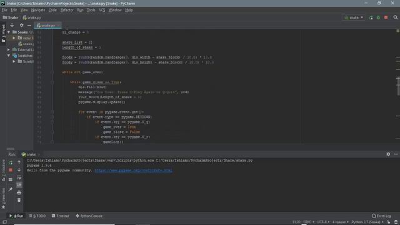Screen dimensions: 400x225
Task: Hide the Project panel with the minus icon
Action: click(x=29, y=25)
